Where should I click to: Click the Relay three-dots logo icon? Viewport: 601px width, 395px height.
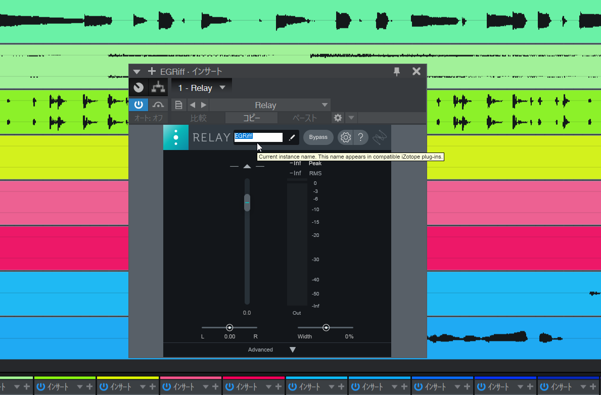coord(176,137)
